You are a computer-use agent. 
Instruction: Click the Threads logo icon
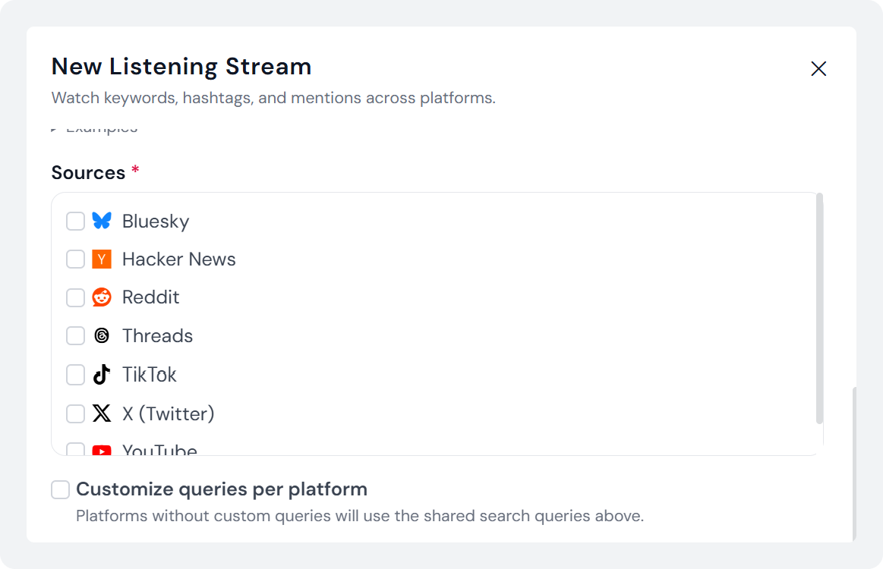click(x=102, y=336)
